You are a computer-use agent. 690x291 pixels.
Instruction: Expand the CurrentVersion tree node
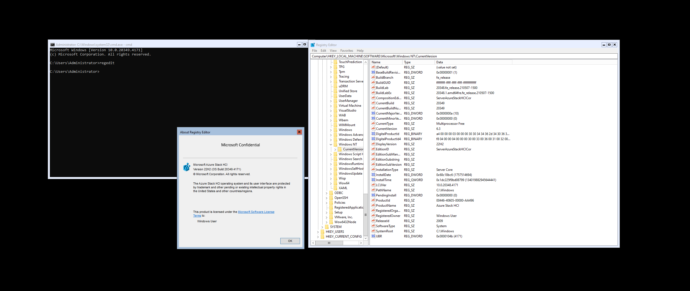tap(335, 149)
